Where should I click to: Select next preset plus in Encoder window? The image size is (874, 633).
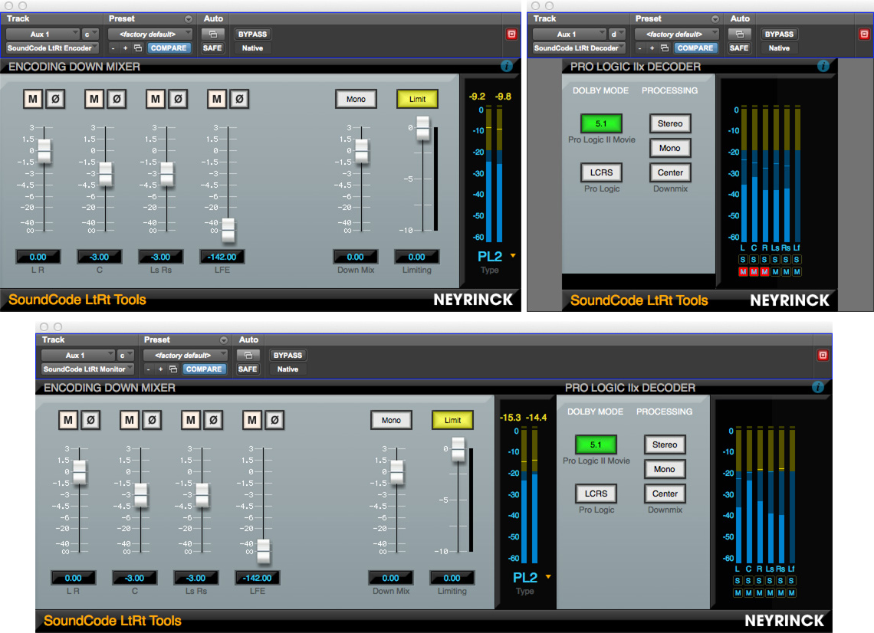(x=126, y=48)
